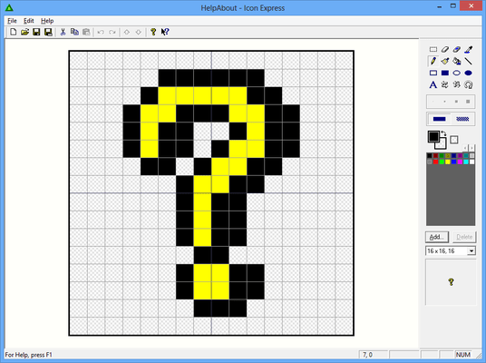Open About with yellow question mark icon
The image size is (486, 363).
[153, 32]
